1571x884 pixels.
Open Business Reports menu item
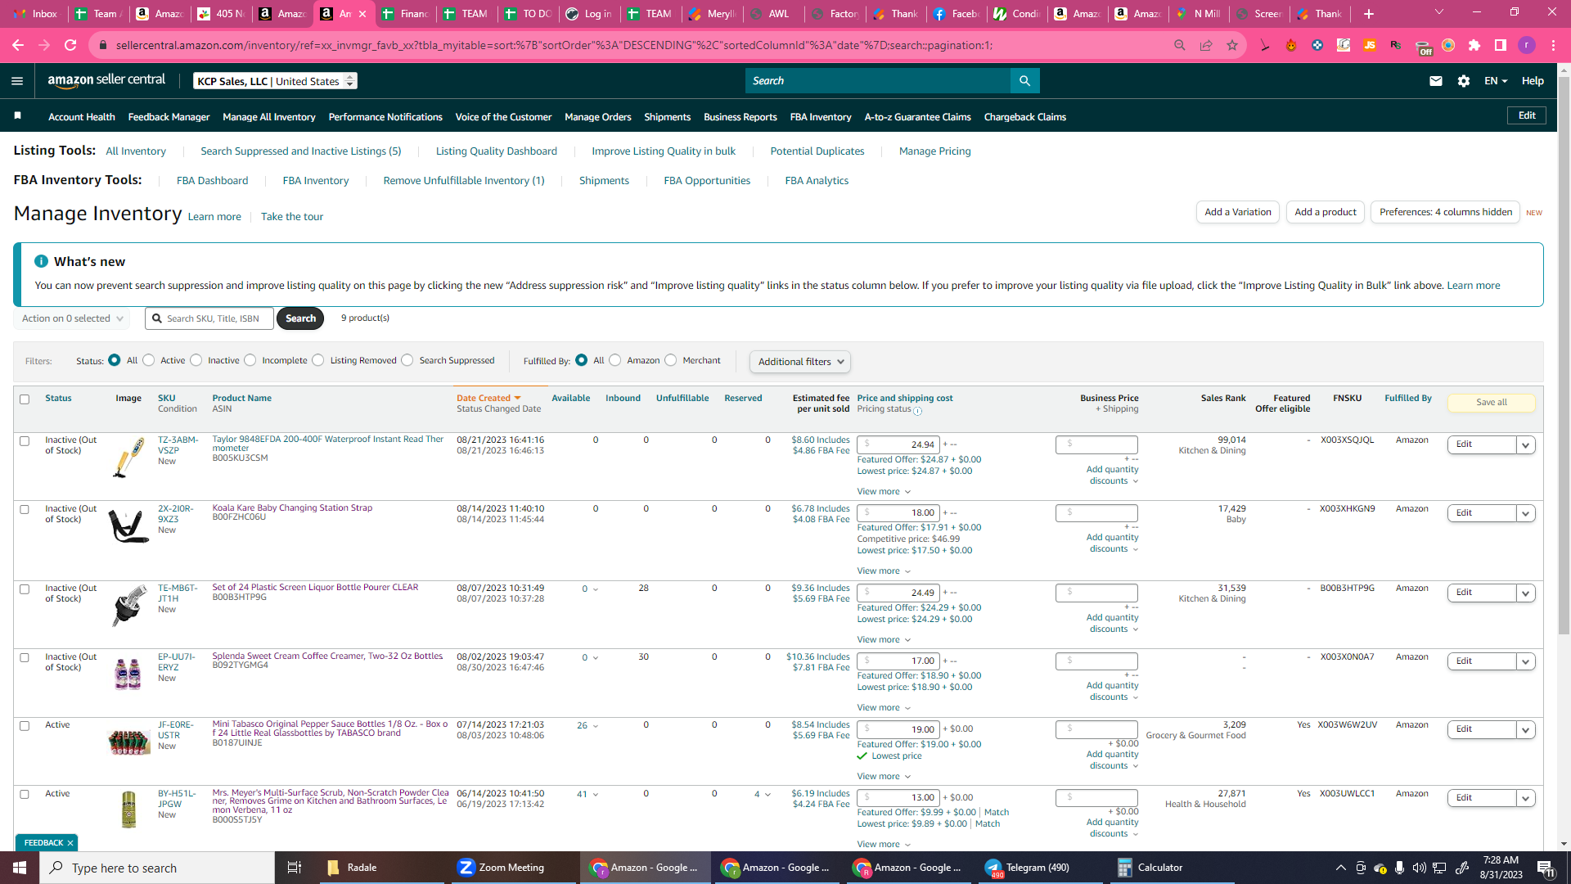click(x=740, y=117)
